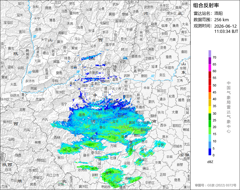Click the 濮阳 label on the map

(x=184, y=52)
